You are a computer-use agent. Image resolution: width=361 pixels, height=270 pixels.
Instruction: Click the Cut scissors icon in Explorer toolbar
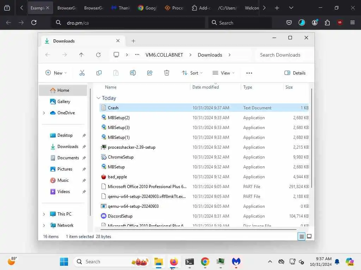click(x=82, y=73)
